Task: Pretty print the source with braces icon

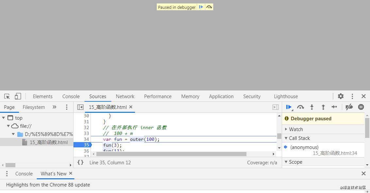Action: coord(80,162)
